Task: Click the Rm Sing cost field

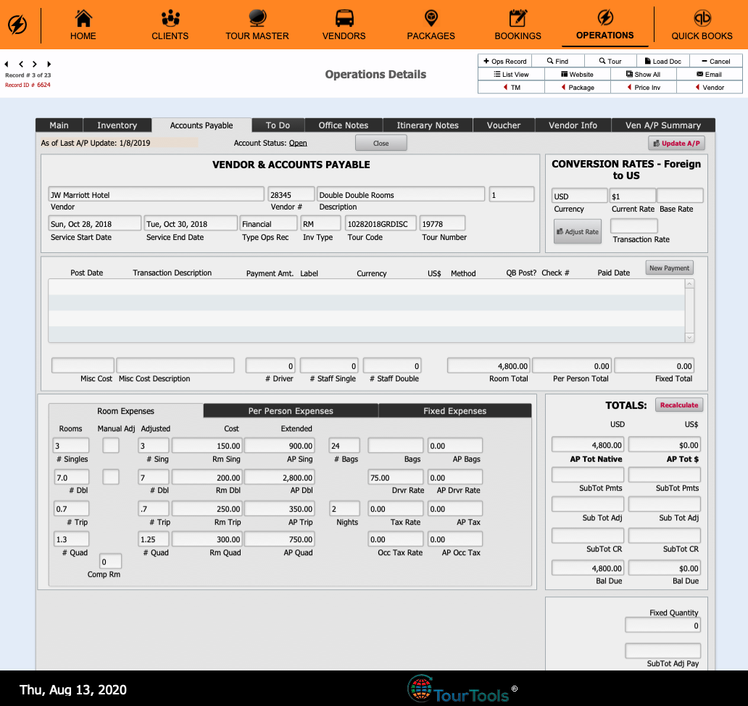Action: 207,446
